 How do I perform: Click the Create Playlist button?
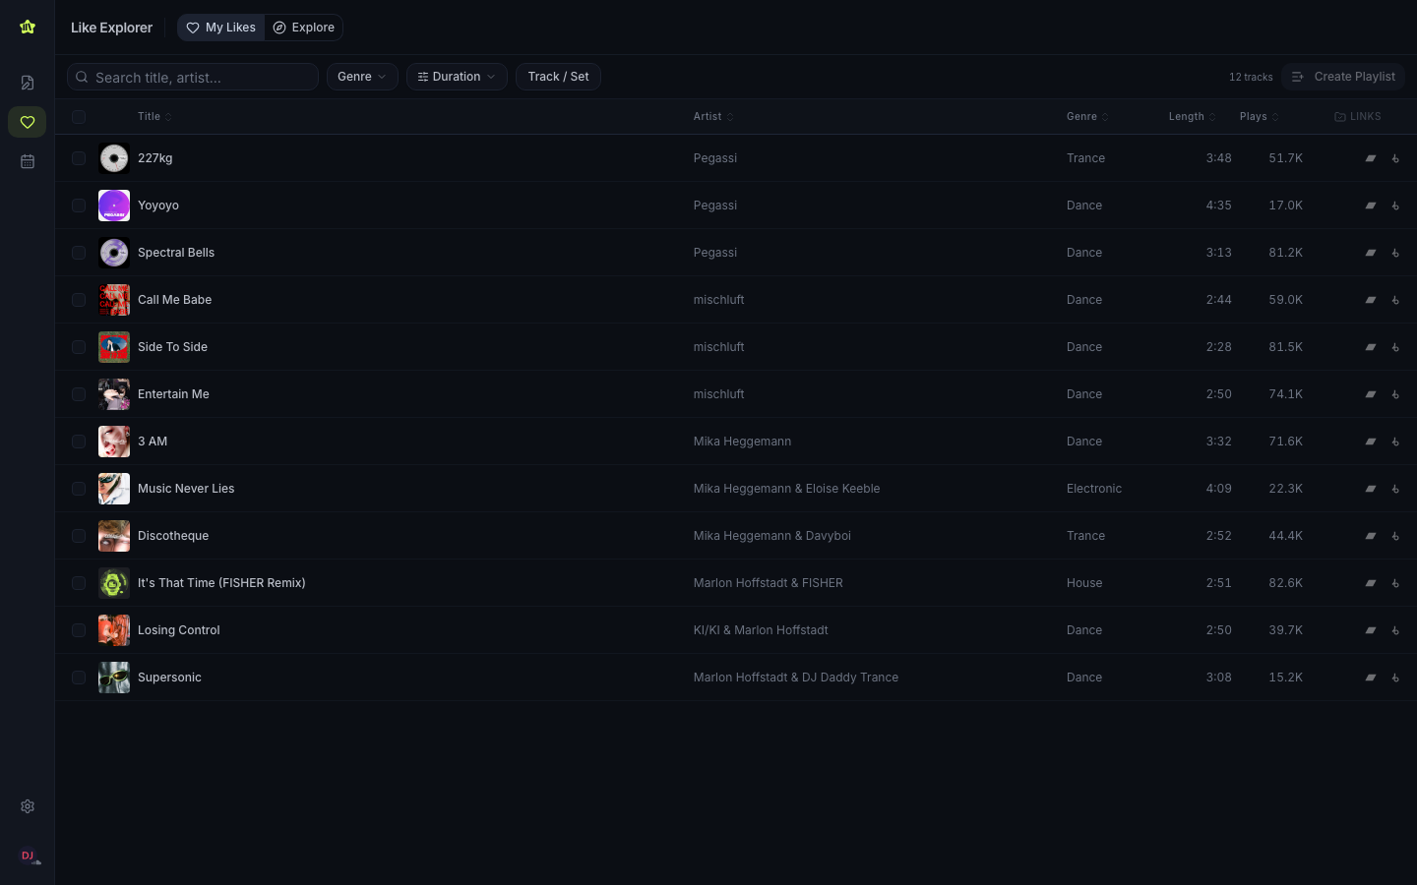(x=1343, y=77)
